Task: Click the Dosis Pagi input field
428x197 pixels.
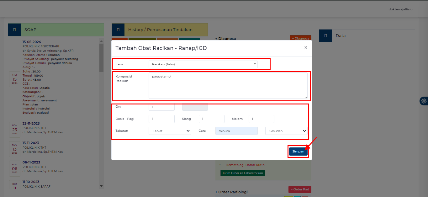Action: pyautogui.click(x=161, y=119)
